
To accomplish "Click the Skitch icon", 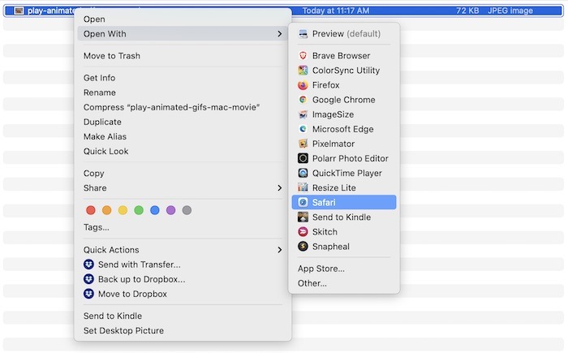I will 303,231.
